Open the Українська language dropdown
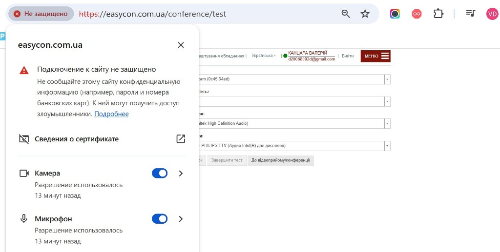 pyautogui.click(x=264, y=56)
